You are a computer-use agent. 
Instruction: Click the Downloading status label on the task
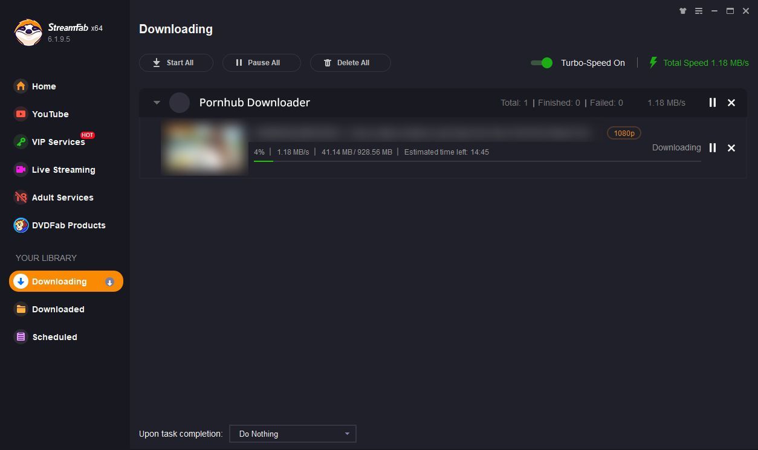[x=676, y=147]
